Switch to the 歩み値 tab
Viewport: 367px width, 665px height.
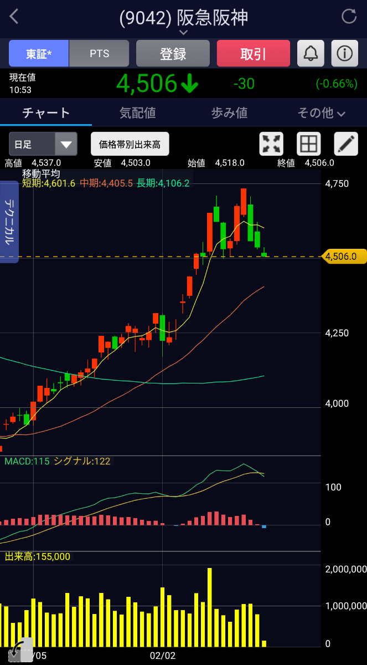coord(229,113)
